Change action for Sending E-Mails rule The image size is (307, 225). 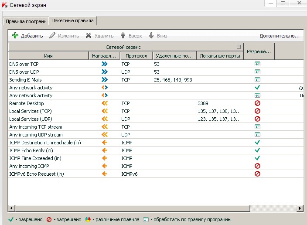(x=257, y=80)
